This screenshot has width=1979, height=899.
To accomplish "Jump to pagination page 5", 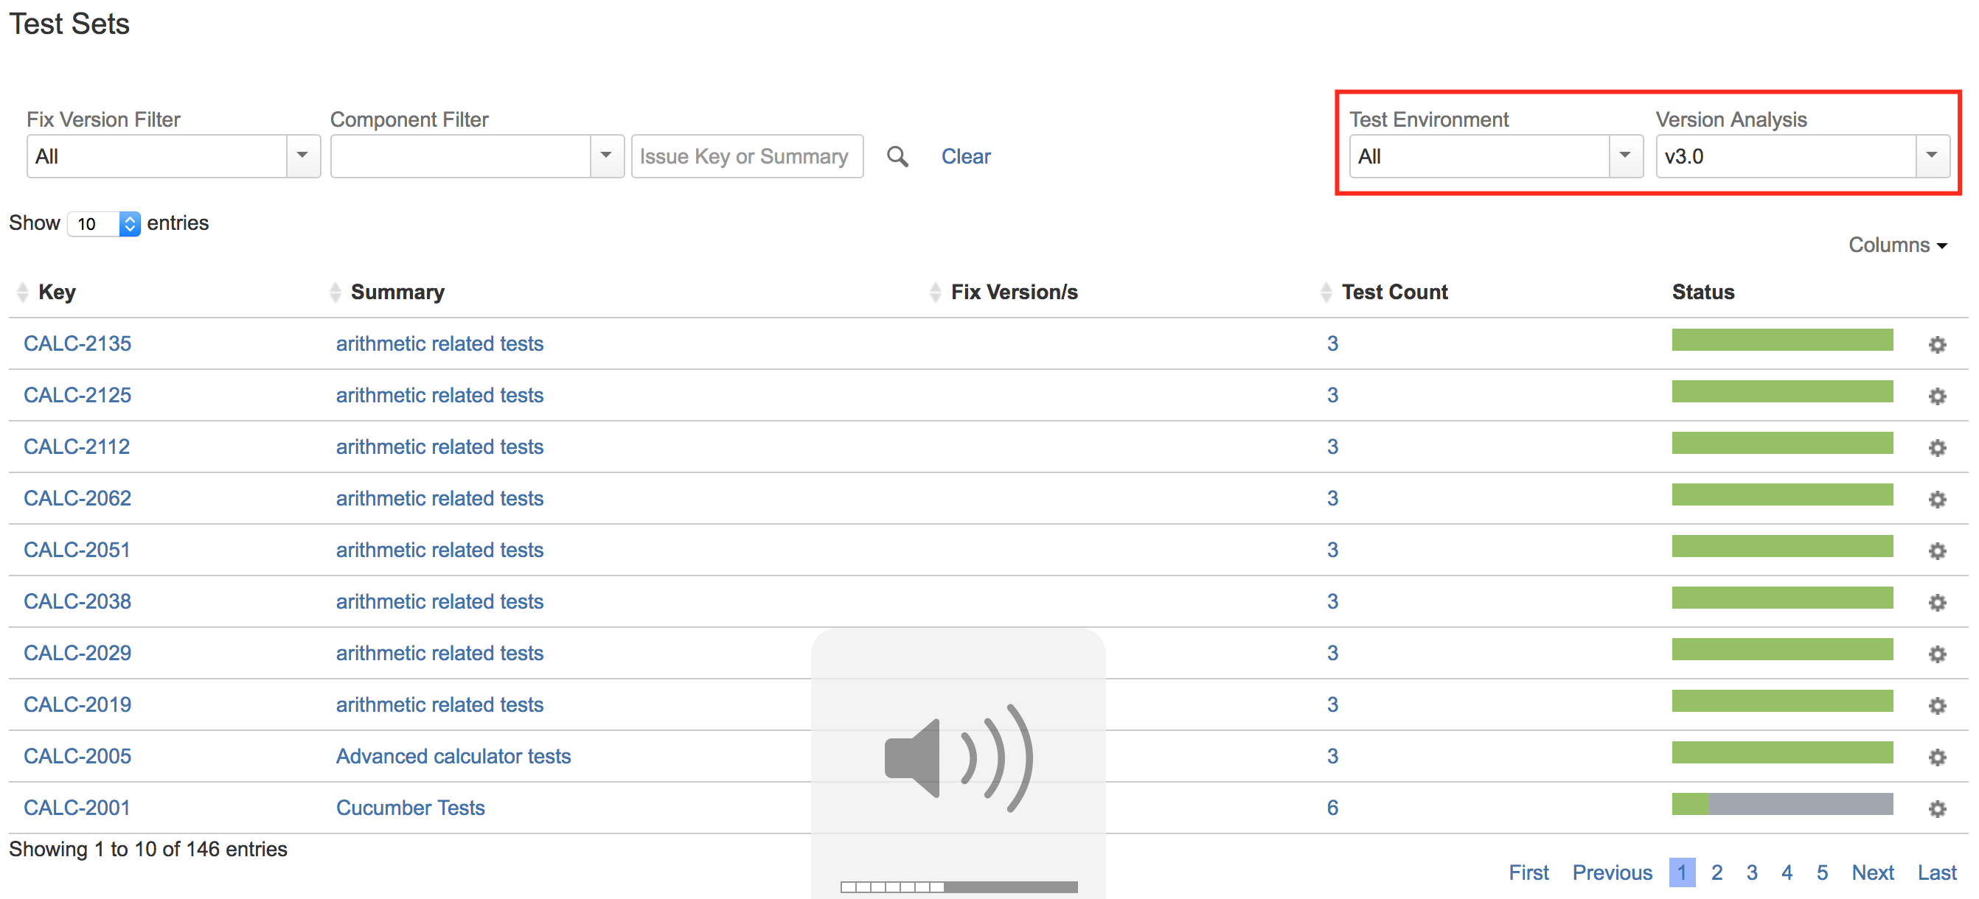I will click(x=1821, y=873).
